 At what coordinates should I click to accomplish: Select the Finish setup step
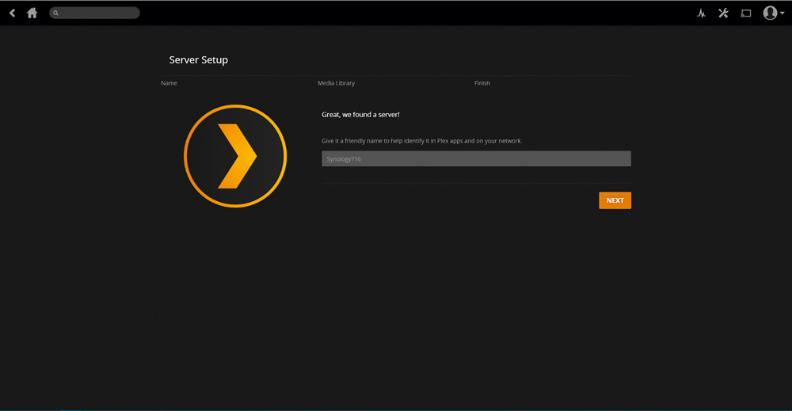[x=482, y=83]
